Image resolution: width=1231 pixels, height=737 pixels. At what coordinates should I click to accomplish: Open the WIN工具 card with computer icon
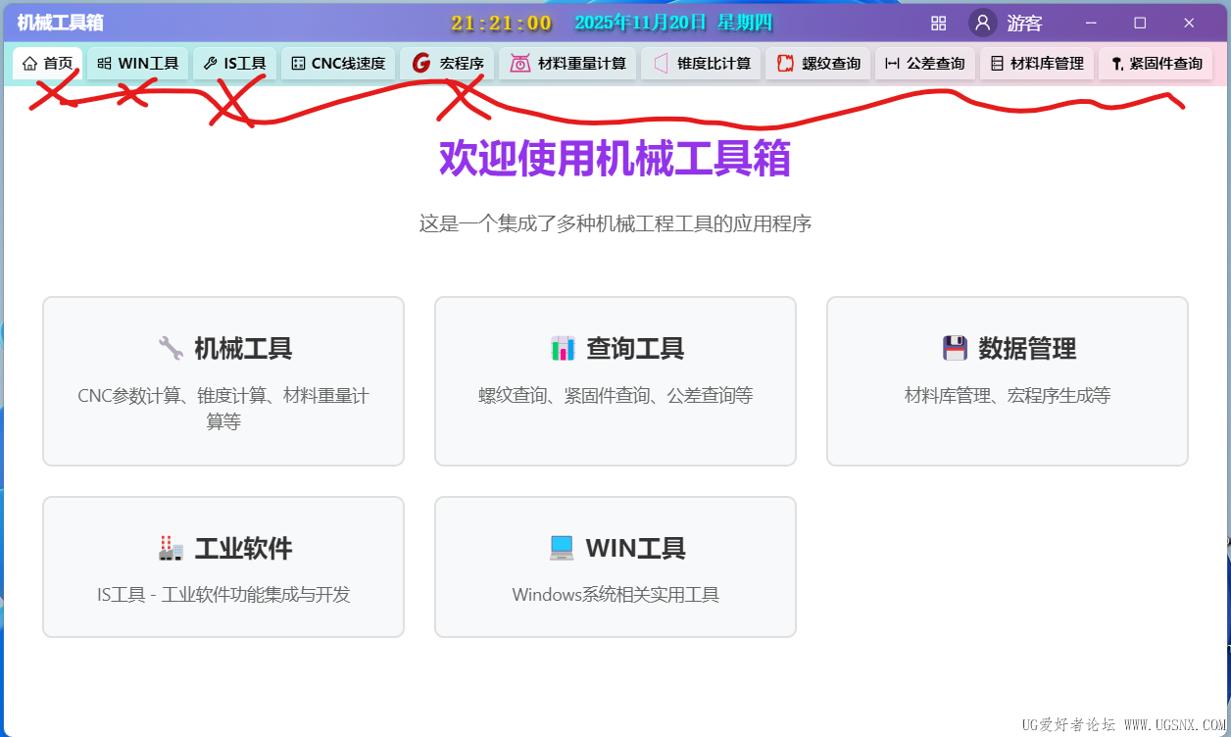(615, 566)
